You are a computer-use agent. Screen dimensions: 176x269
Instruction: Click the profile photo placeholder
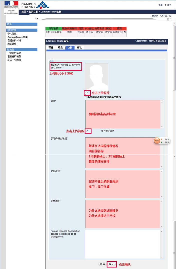[x=96, y=77]
